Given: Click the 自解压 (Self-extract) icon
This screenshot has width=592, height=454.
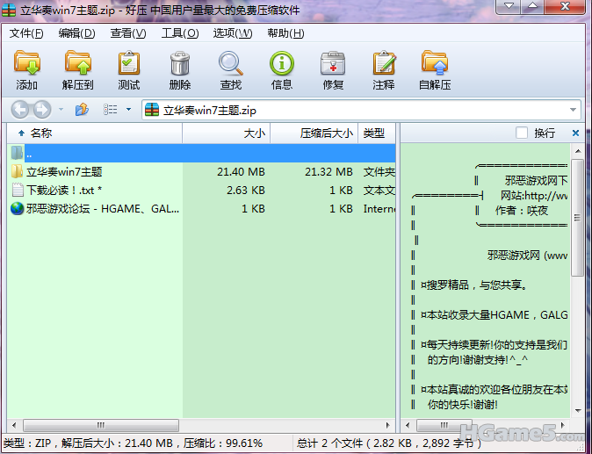Looking at the screenshot, I should point(434,70).
